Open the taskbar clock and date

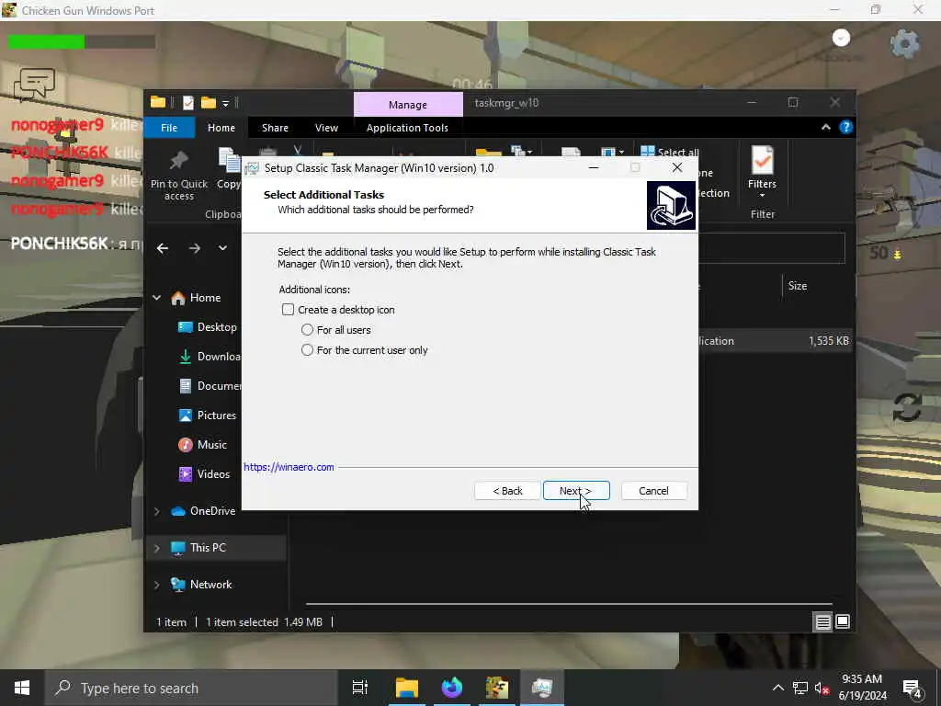click(x=862, y=688)
